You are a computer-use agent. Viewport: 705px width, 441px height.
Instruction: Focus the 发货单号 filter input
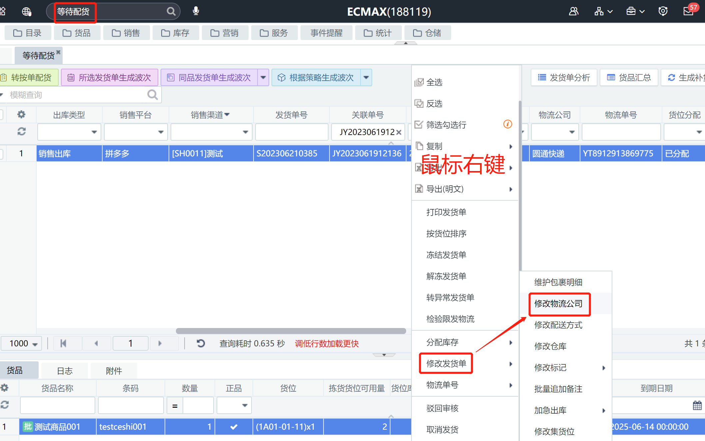click(x=292, y=132)
